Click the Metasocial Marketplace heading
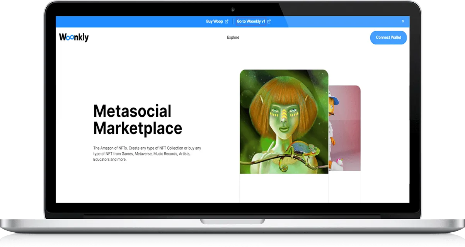The height and width of the screenshot is (247, 465). tap(137, 120)
